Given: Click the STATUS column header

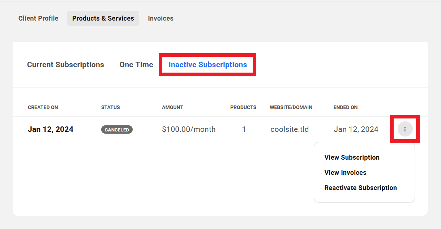Looking at the screenshot, I should pyautogui.click(x=110, y=107).
